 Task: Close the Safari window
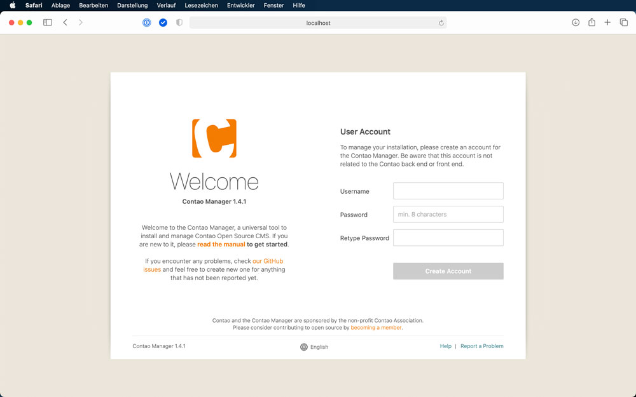(11, 23)
